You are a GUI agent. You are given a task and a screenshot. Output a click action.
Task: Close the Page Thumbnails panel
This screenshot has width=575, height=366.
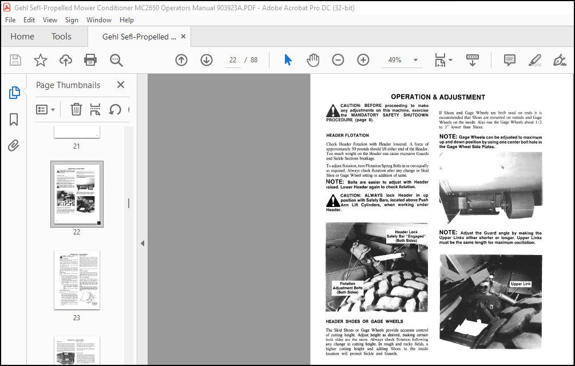point(121,85)
